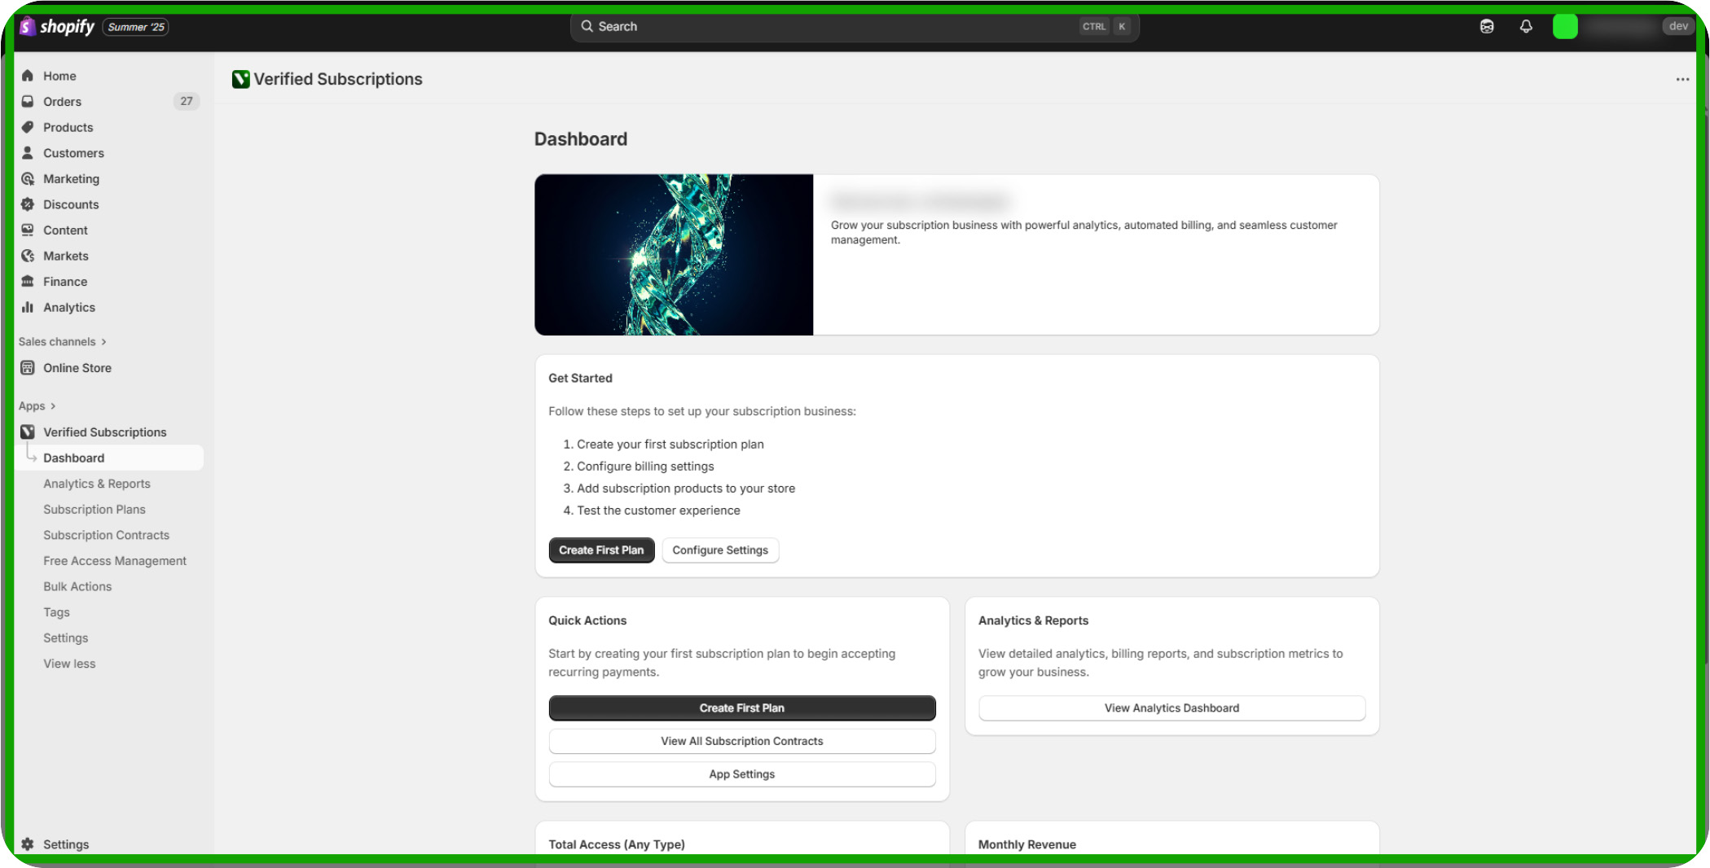Click the Customers person icon
1710x868 pixels.
[x=28, y=152]
